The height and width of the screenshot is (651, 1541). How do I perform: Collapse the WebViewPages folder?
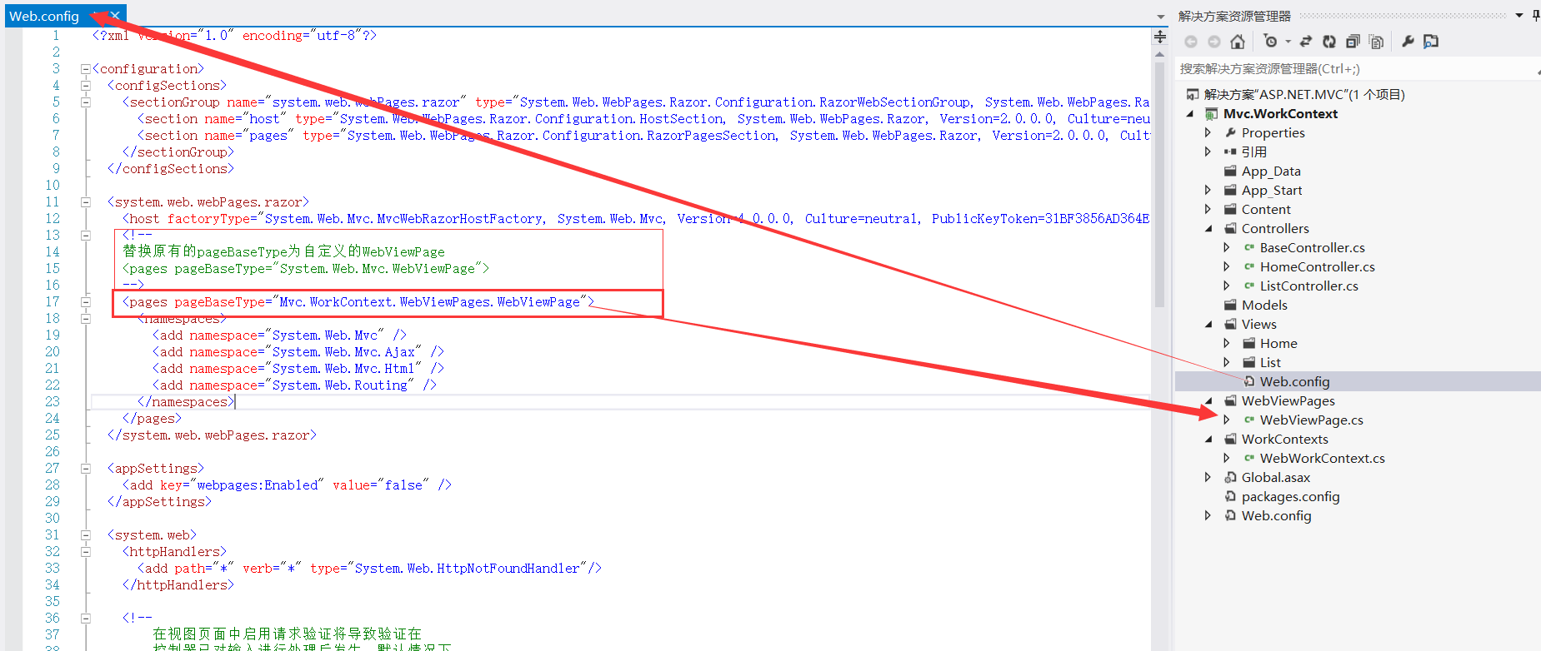coord(1208,401)
